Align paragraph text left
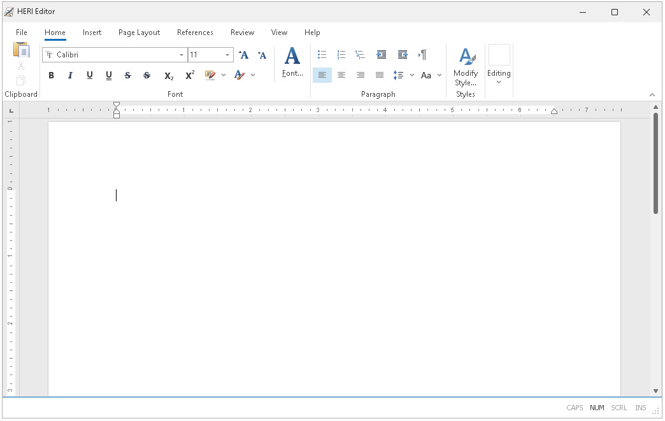 [x=322, y=75]
